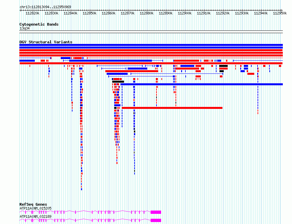Click the 112820k ruler label
Viewport: 292px width, 224px height.
(32, 13)
